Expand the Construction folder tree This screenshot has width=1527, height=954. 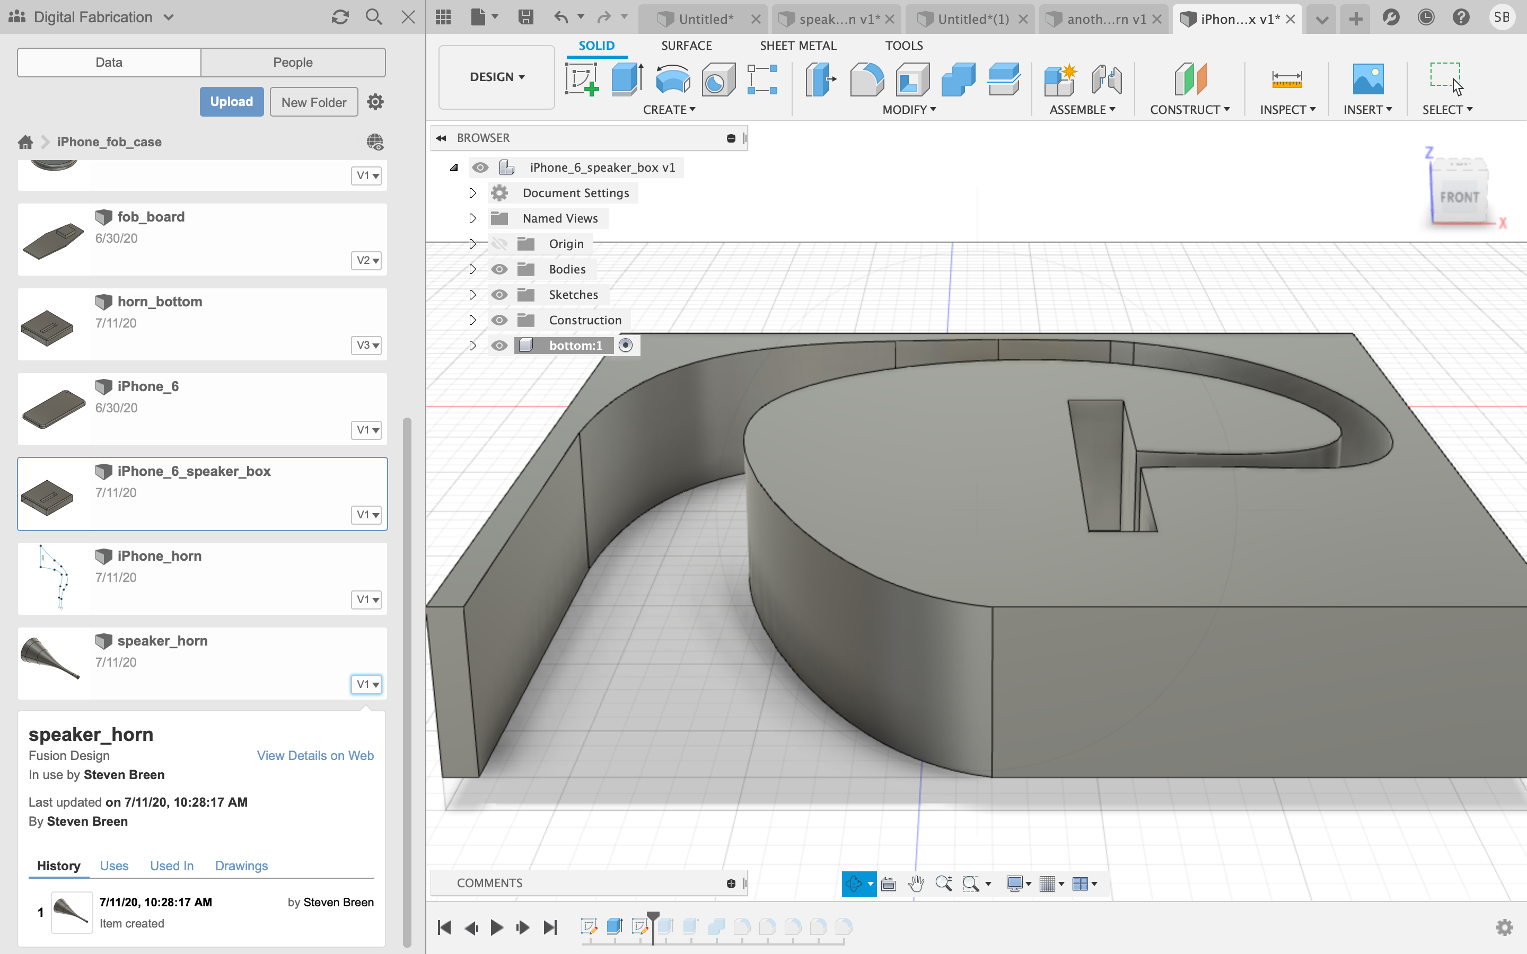(x=472, y=319)
